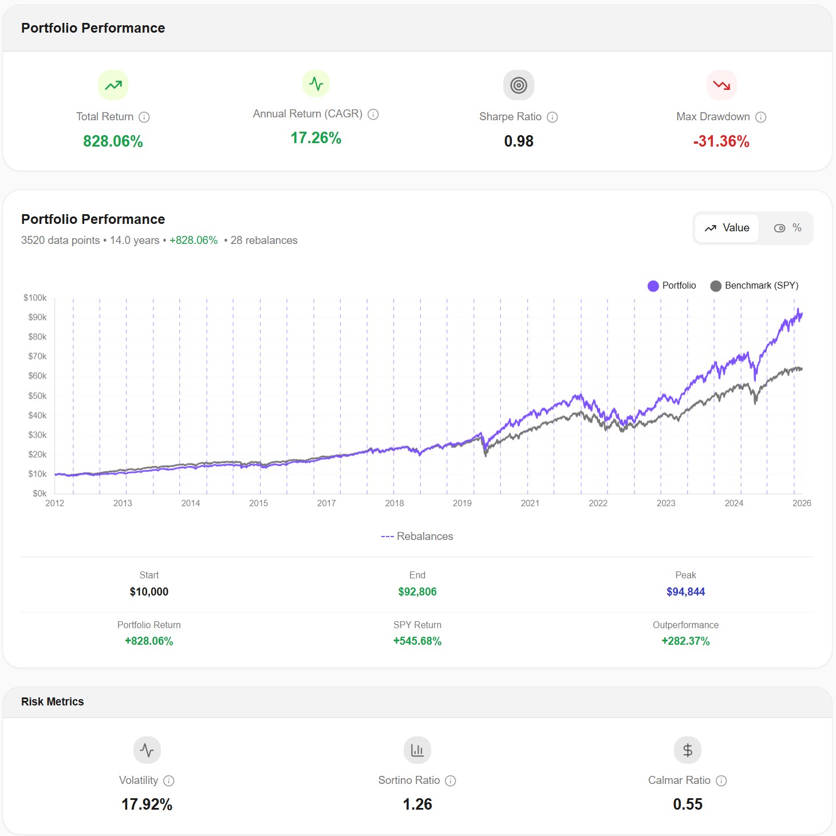Click the eye icon next to percent toggle

(779, 228)
